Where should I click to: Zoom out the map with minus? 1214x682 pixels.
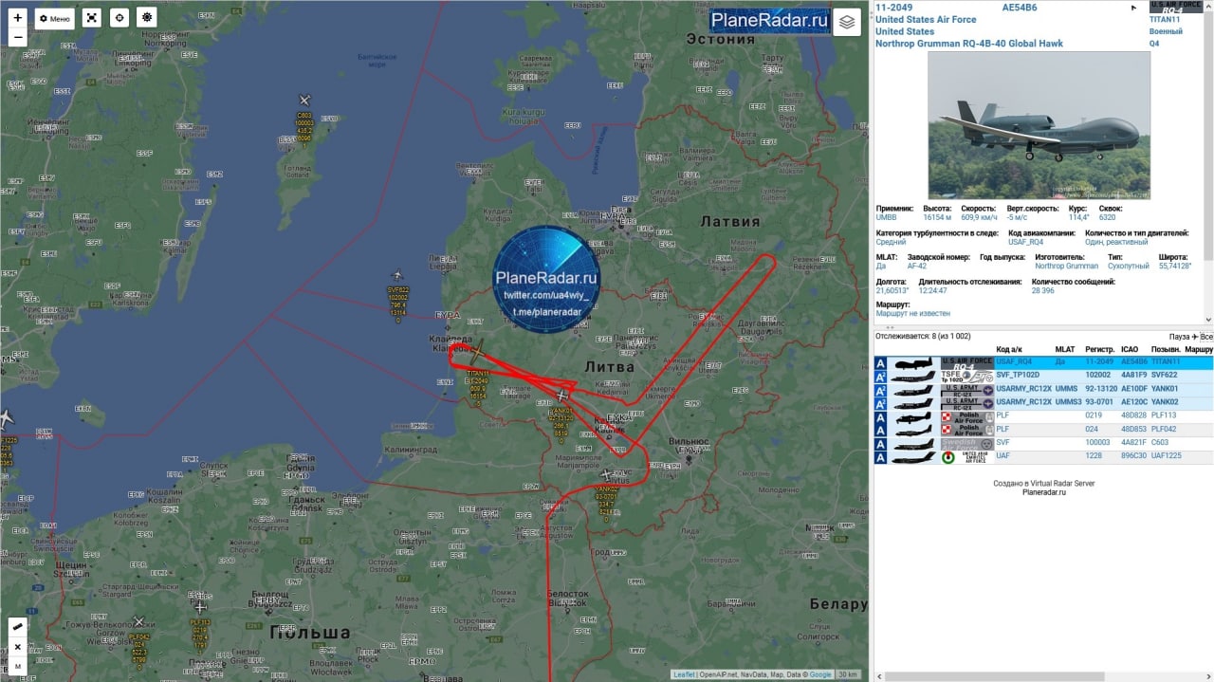pos(17,38)
